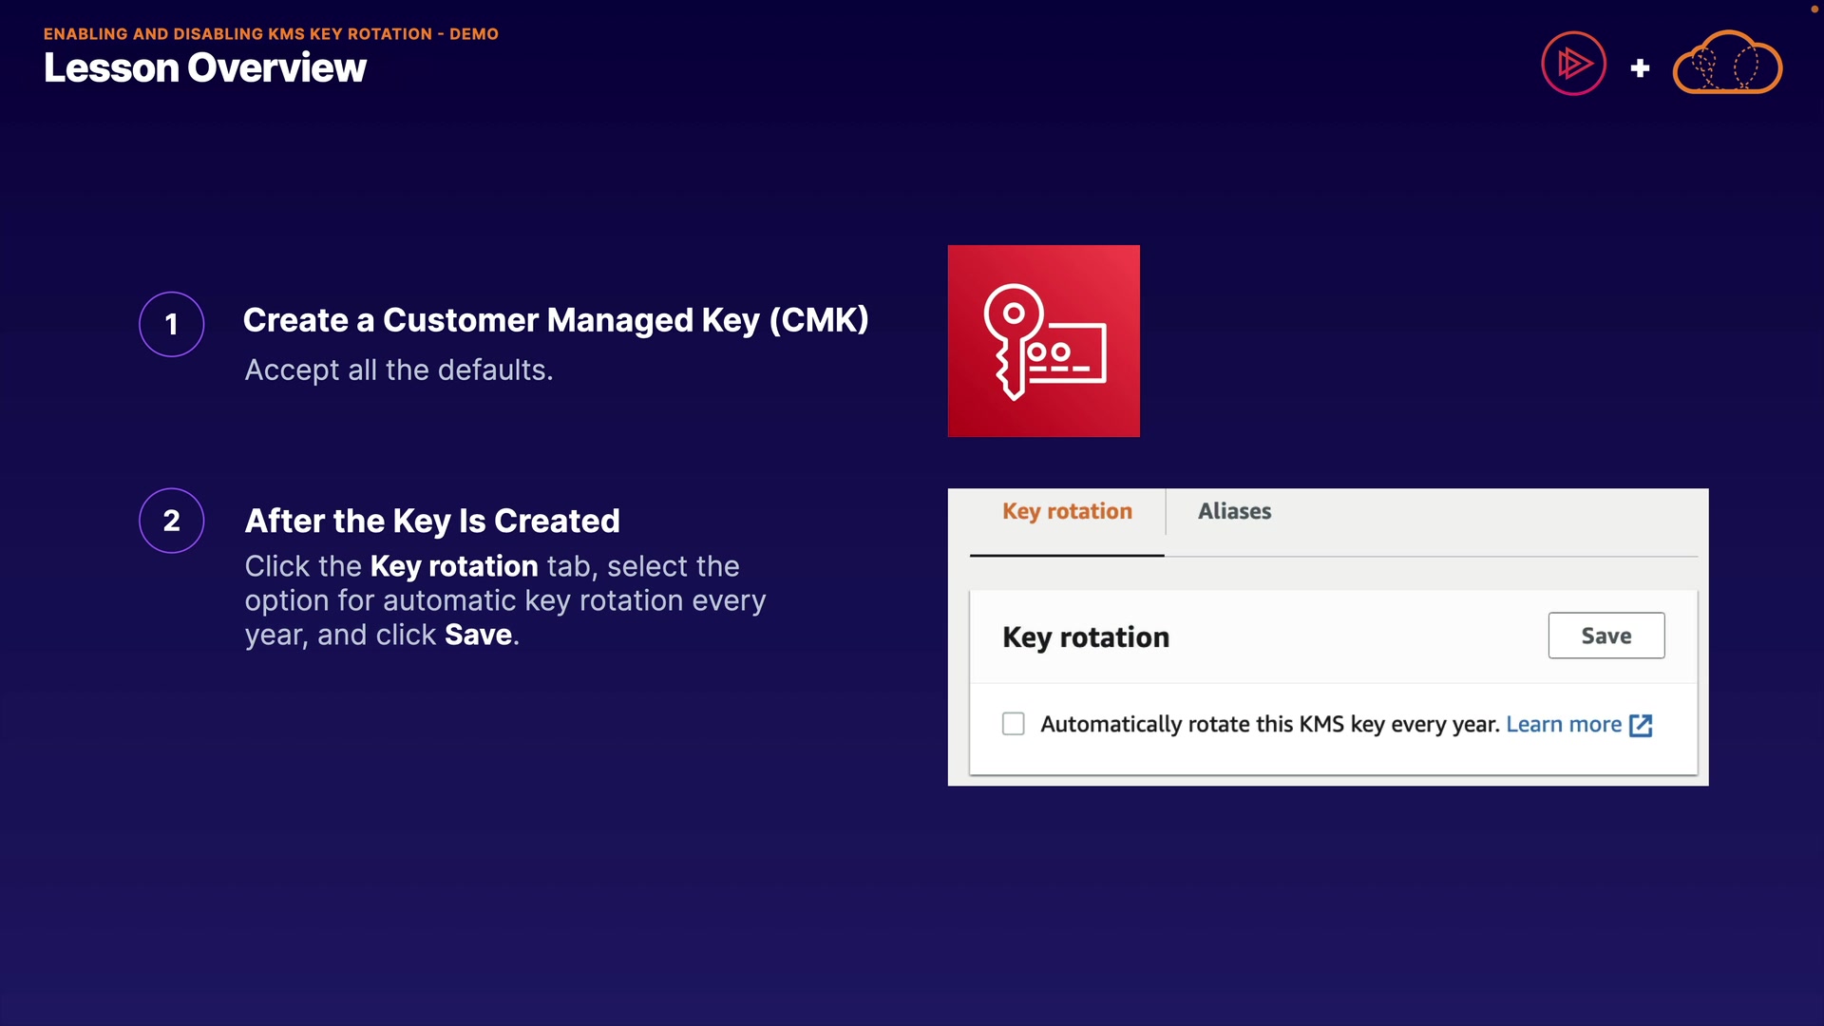Click the Automatically rotate this KMS key label

tap(1269, 724)
